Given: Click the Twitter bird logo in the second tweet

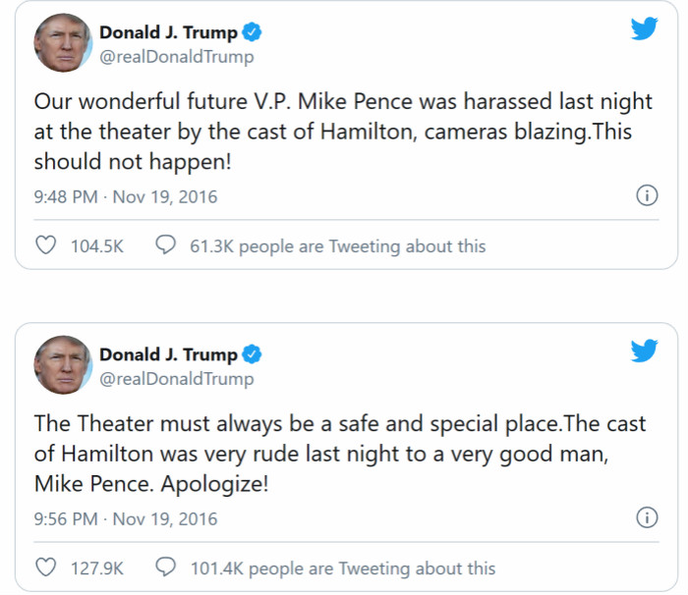Looking at the screenshot, I should (x=644, y=351).
